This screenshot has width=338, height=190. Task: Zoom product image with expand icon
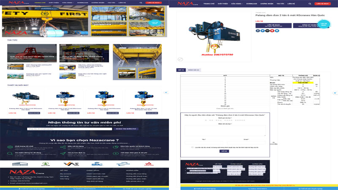pyautogui.click(x=180, y=59)
